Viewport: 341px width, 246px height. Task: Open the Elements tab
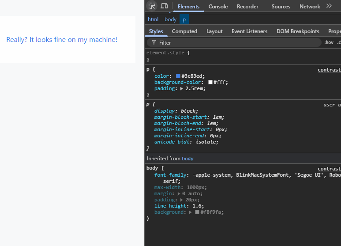(x=188, y=7)
